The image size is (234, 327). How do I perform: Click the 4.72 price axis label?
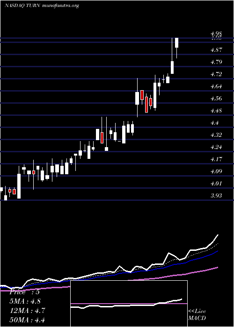click(216, 74)
